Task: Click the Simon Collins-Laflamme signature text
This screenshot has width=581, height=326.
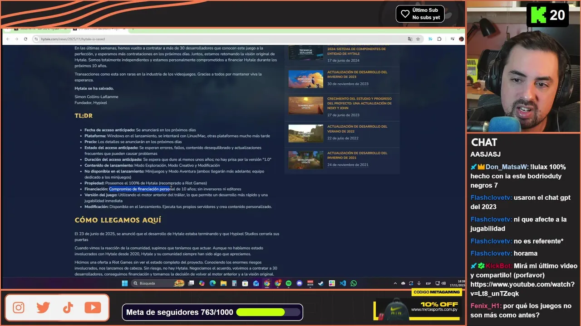Action: [x=96, y=96]
